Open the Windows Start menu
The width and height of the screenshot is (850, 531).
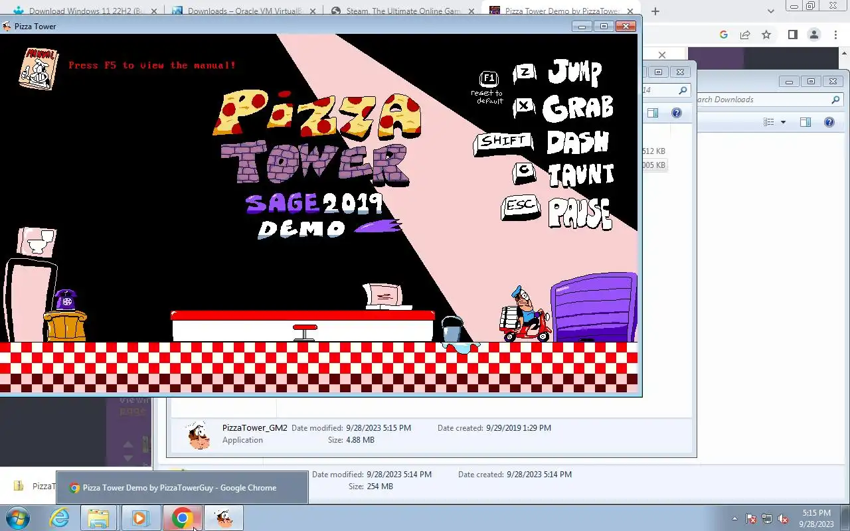tap(17, 518)
